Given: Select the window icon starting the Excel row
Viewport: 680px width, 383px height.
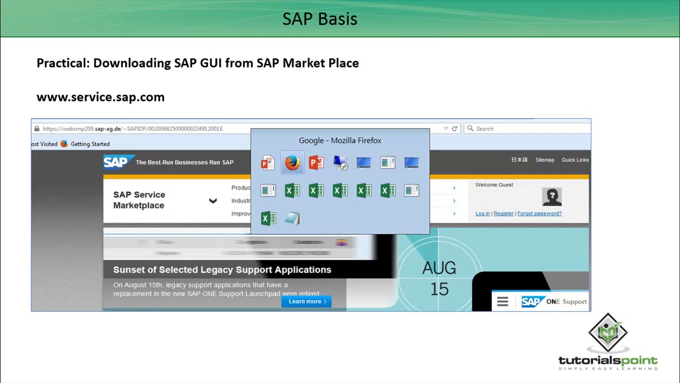Looking at the screenshot, I should [x=268, y=190].
